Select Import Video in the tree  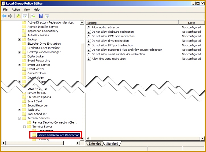pos(36,77)
